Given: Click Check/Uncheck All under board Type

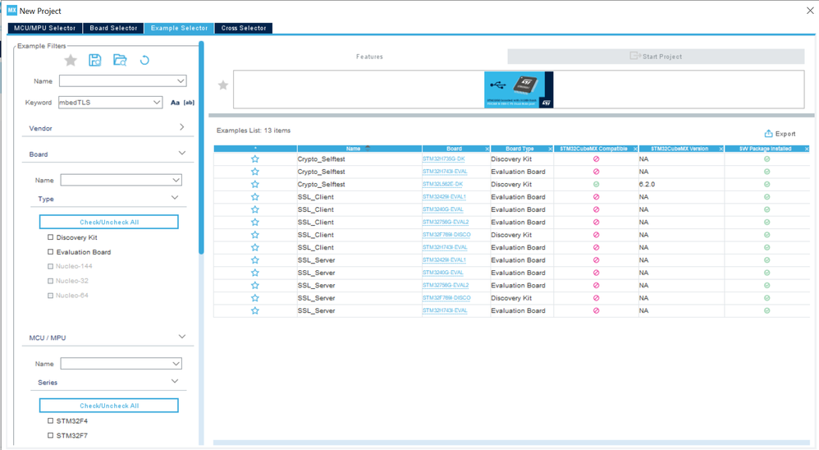Looking at the screenshot, I should coord(108,222).
